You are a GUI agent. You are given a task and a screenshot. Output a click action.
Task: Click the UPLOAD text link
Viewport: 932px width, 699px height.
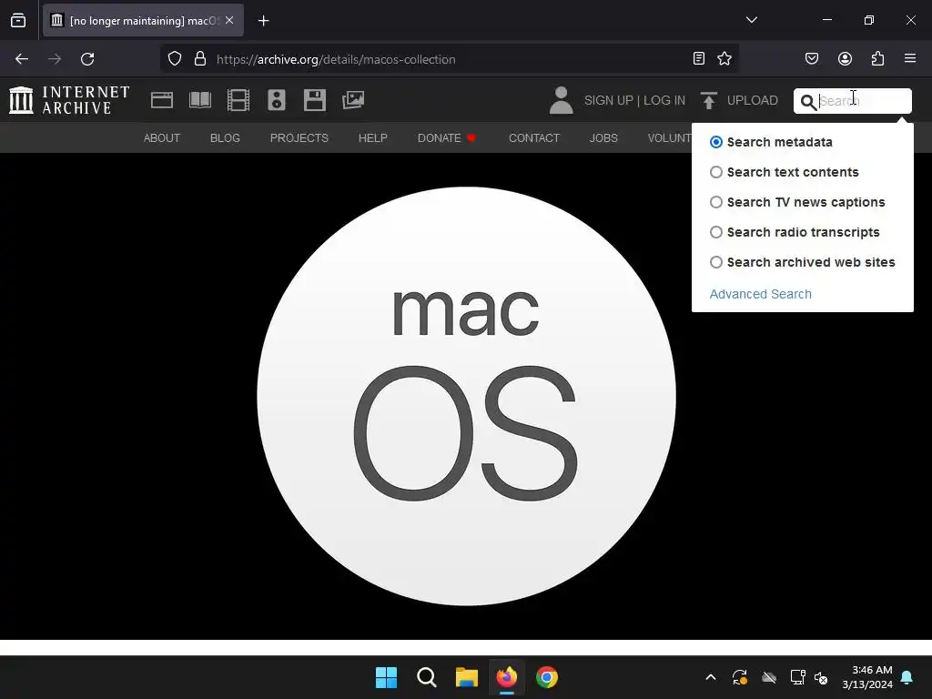click(x=753, y=100)
